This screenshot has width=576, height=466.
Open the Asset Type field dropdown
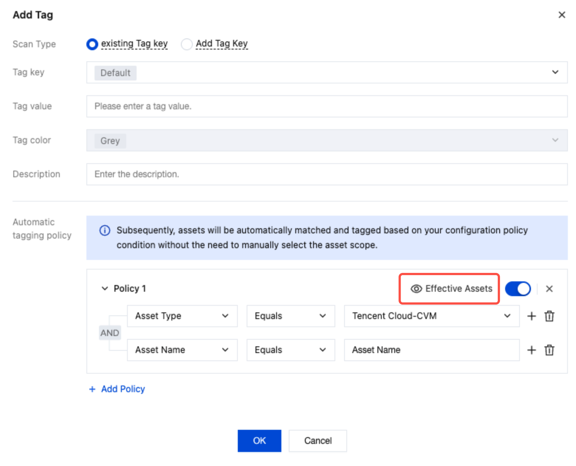182,316
